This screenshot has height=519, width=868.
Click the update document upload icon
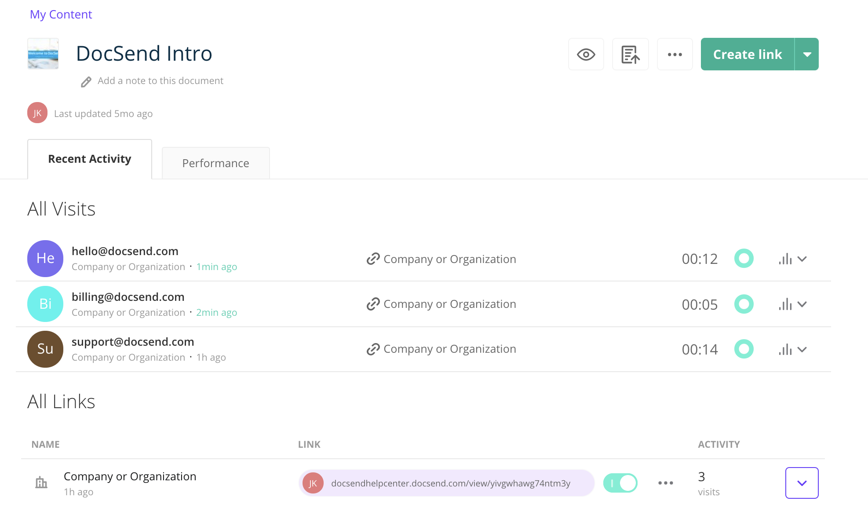tap(630, 54)
